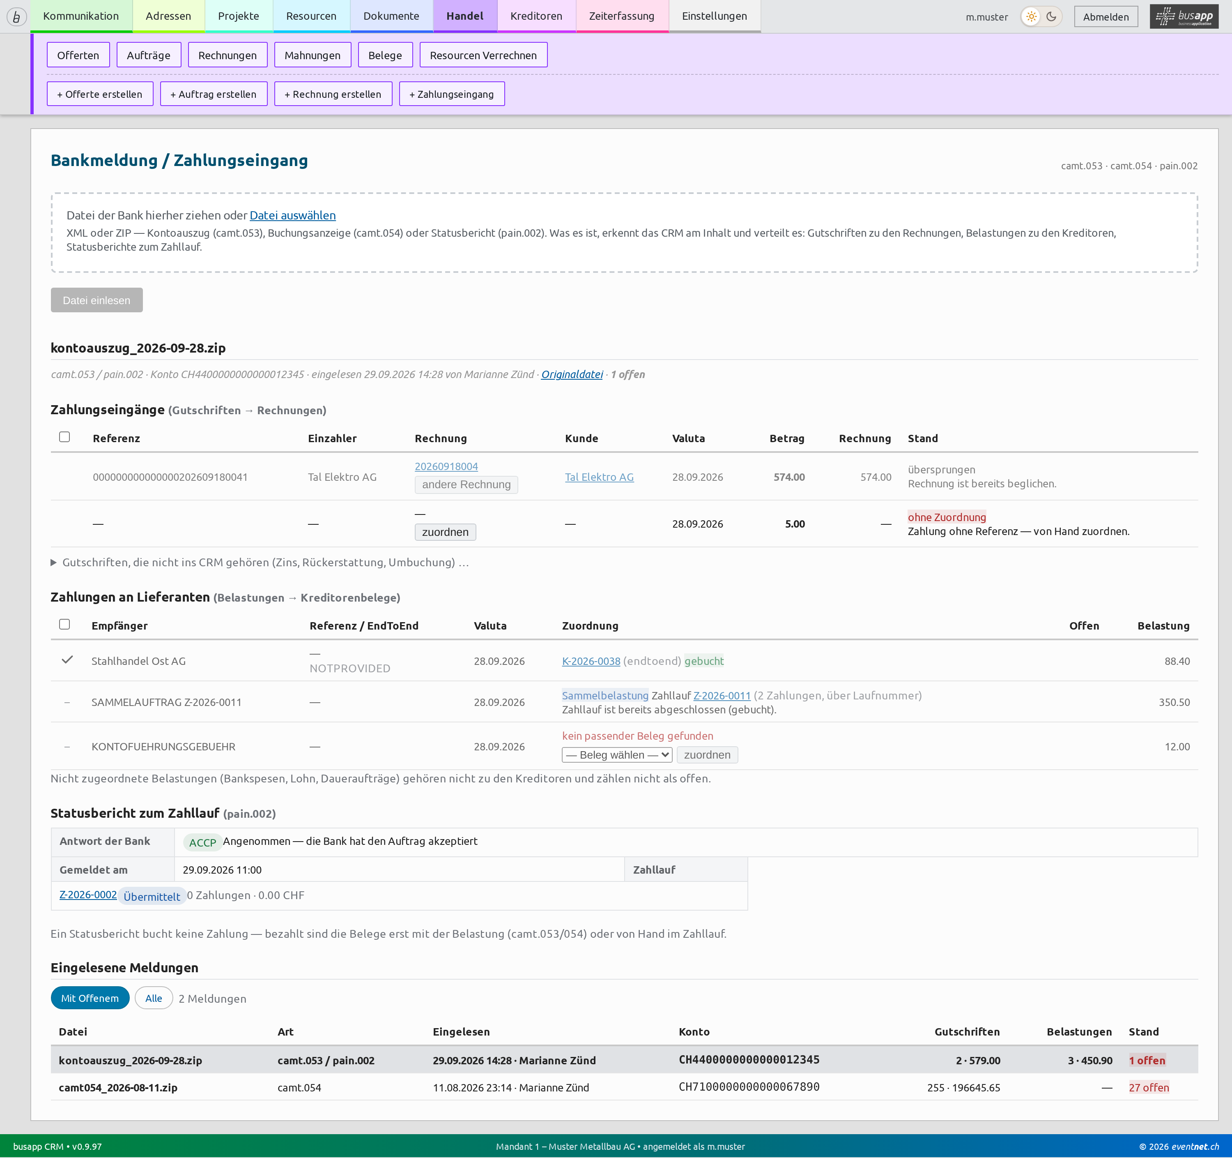Open the Mahnungen submenu
Image resolution: width=1232 pixels, height=1158 pixels.
[x=313, y=55]
